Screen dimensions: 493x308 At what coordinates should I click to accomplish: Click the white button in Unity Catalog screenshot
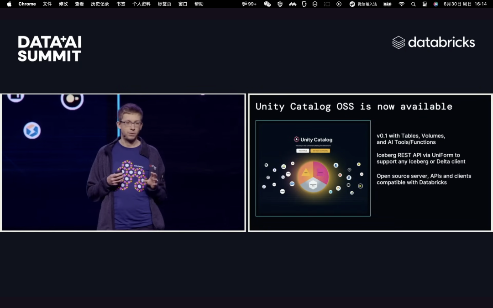(x=303, y=151)
